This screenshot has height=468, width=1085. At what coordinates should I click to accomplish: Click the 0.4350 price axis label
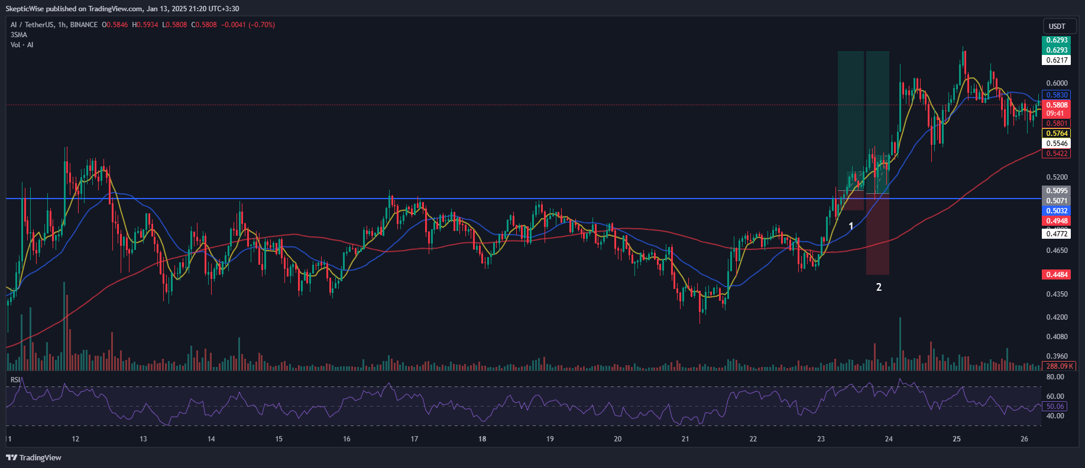(x=1057, y=294)
